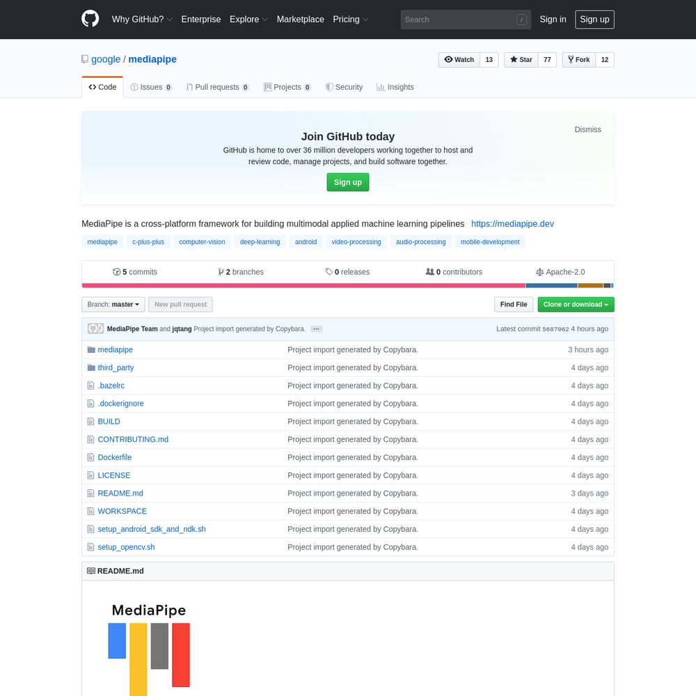The height and width of the screenshot is (696, 696).
Task: Switch to the Projects tab
Action: point(287,87)
